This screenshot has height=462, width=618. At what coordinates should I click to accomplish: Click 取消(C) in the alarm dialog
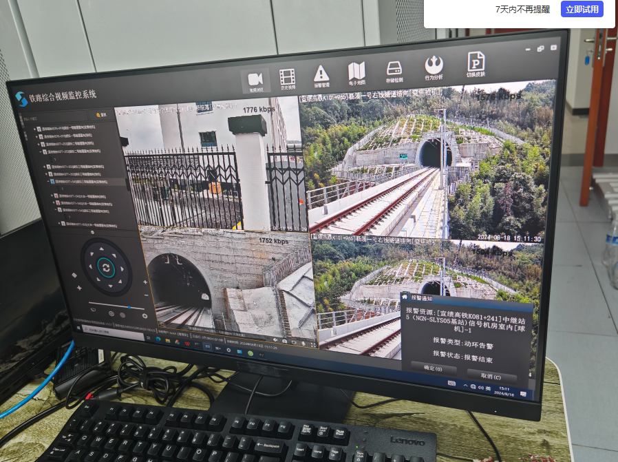click(x=490, y=377)
